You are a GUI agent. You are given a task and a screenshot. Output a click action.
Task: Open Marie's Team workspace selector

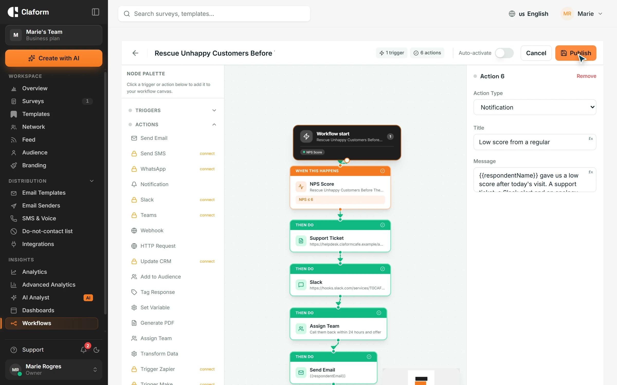[54, 35]
